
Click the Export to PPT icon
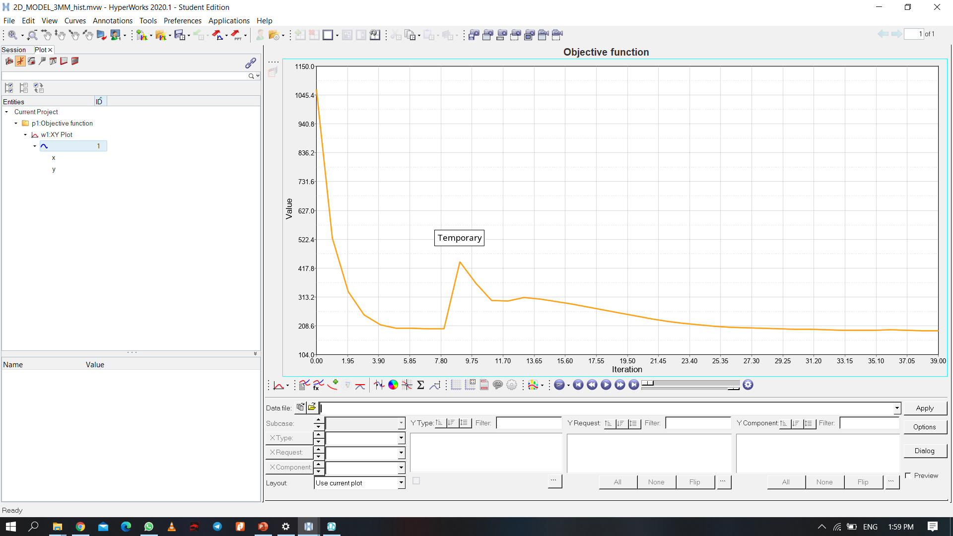(236, 35)
